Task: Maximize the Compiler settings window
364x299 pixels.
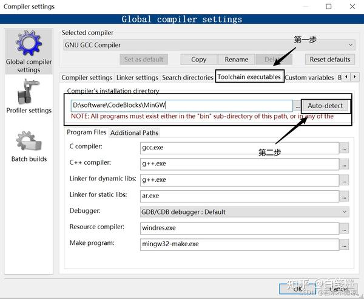Action: click(328, 7)
